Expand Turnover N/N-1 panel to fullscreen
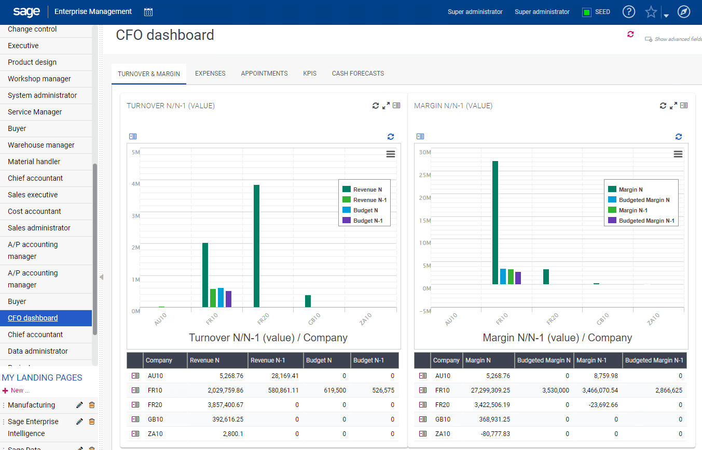The height and width of the screenshot is (450, 702). tap(386, 106)
